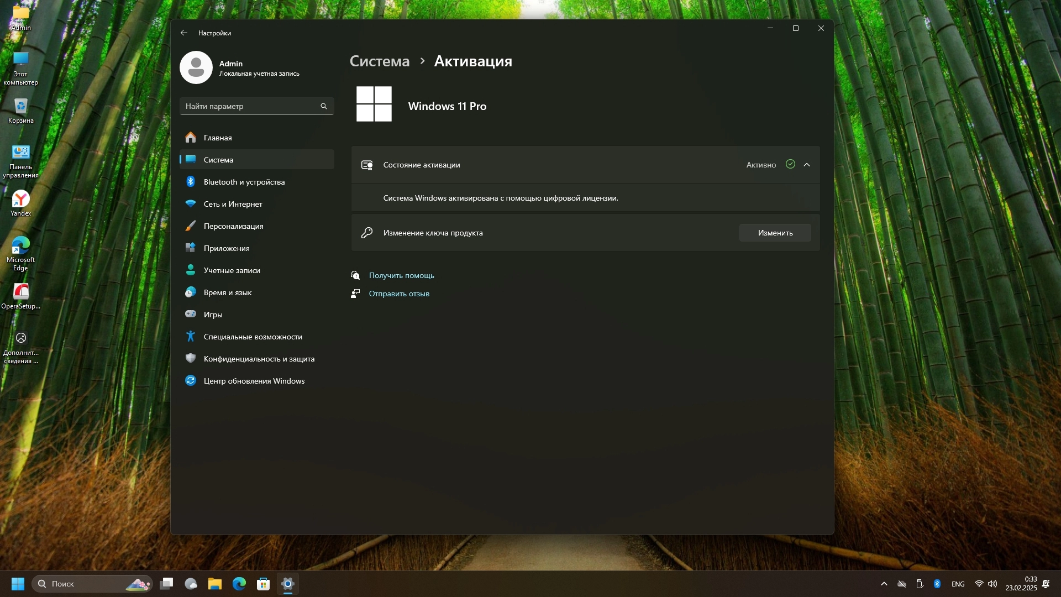Open Сеть и Интернет settings
Image resolution: width=1061 pixels, height=597 pixels.
[x=233, y=204]
